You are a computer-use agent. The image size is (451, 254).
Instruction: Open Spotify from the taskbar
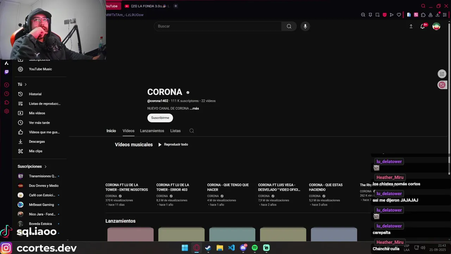point(254,248)
